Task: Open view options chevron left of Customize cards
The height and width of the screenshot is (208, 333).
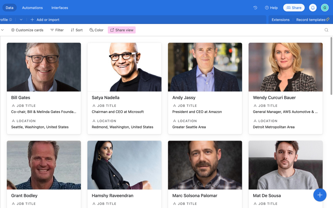Action: pyautogui.click(x=2, y=30)
